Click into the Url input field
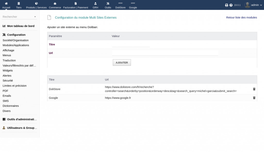Screen dimensions: 264x152 [x=165, y=53]
